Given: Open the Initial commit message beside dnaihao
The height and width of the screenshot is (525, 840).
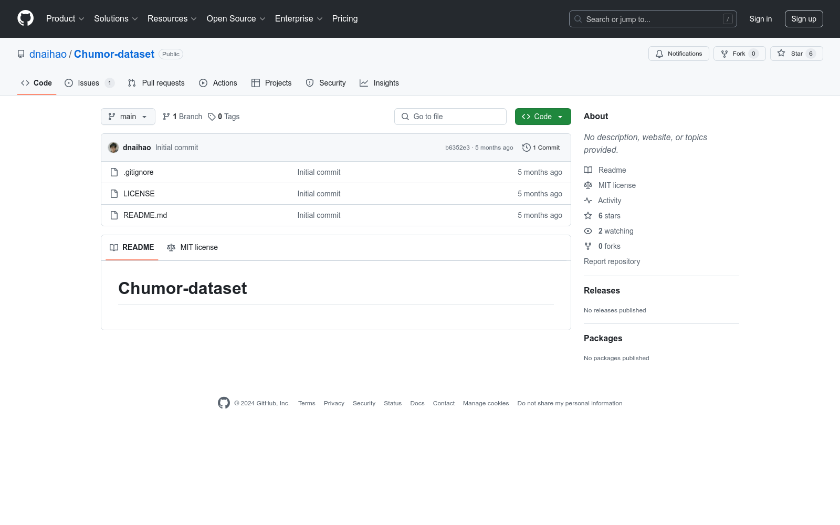Looking at the screenshot, I should (176, 148).
